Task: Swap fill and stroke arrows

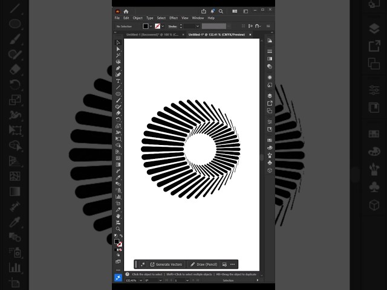Action: pos(121,236)
